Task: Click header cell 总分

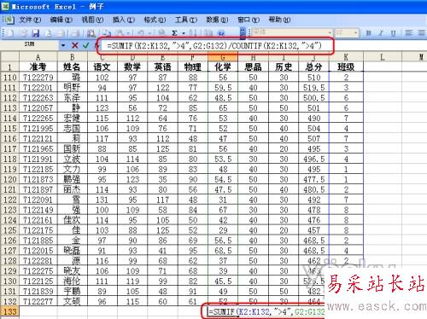Action: point(313,67)
